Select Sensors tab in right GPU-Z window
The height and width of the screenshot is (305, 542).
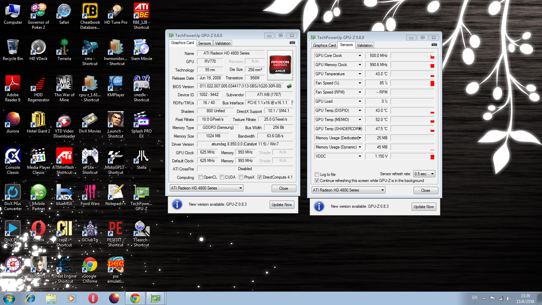(346, 45)
